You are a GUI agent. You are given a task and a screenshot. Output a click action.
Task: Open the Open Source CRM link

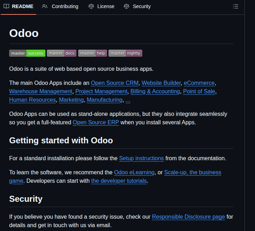[115, 83]
